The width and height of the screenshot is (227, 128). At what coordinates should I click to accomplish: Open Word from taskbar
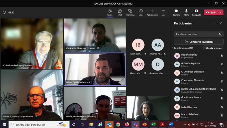click(171, 124)
